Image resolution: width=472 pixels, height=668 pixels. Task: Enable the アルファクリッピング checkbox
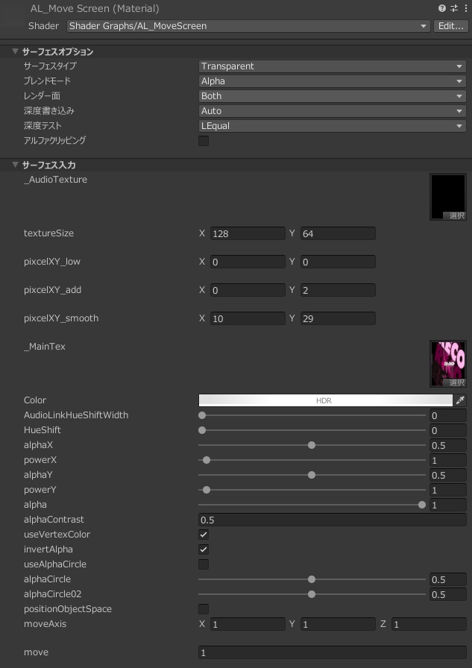click(x=204, y=141)
